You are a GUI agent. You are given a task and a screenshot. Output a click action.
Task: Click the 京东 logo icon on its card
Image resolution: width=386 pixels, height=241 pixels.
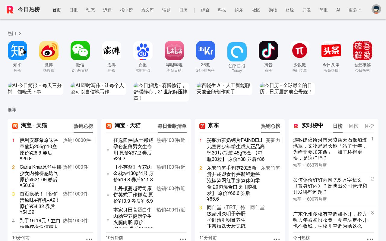pyautogui.click(x=202, y=126)
